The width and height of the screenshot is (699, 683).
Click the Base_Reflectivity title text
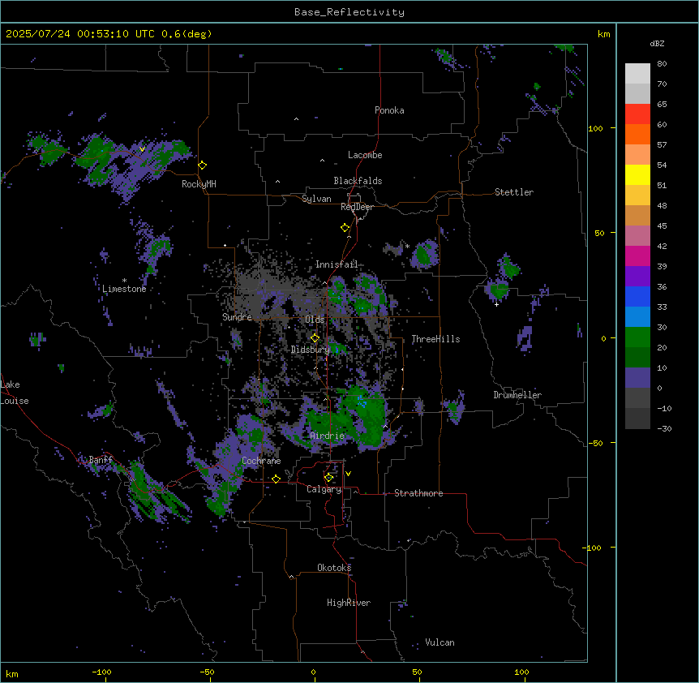pyautogui.click(x=349, y=12)
